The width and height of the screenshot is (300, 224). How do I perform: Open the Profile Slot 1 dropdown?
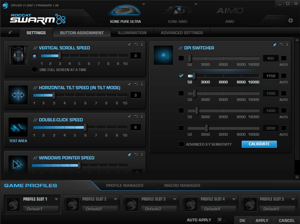click(x=56, y=199)
